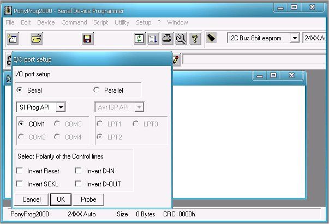Select the LPT2 radio button
The width and height of the screenshot is (329, 224).
[x=99, y=137]
